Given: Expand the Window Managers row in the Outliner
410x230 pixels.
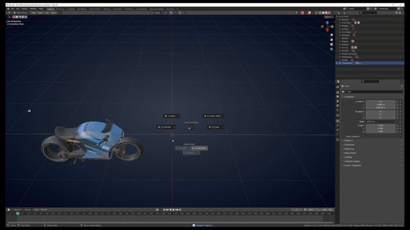Looking at the screenshot, I should (340, 54).
